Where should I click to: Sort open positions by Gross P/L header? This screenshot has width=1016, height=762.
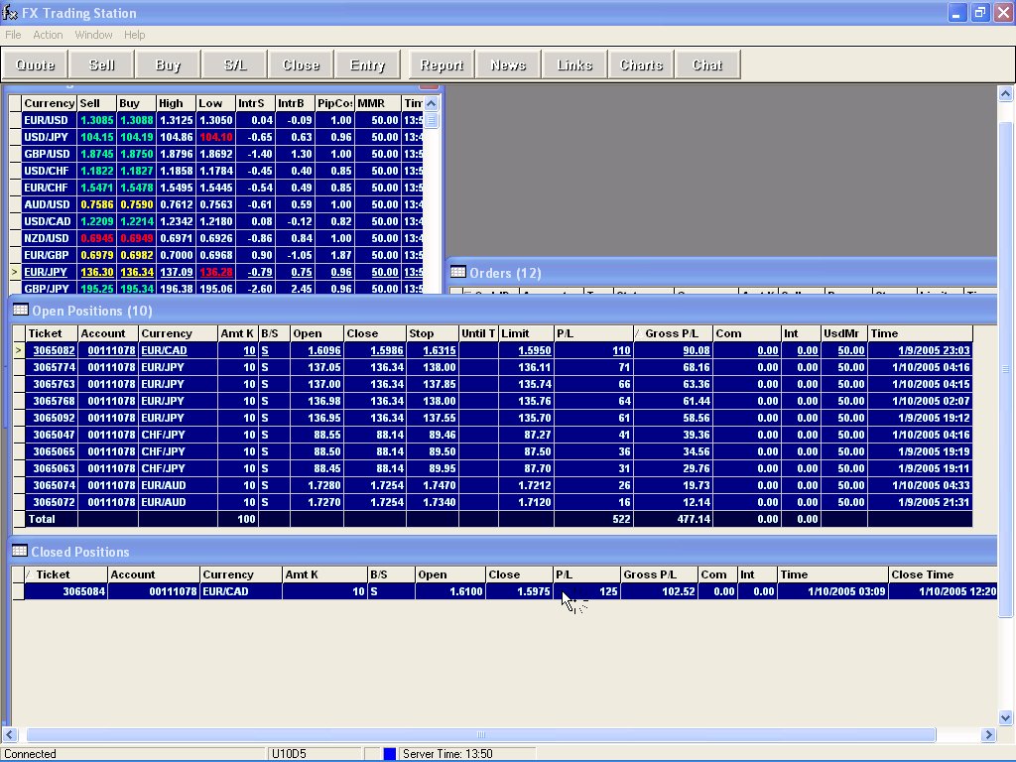pos(673,333)
